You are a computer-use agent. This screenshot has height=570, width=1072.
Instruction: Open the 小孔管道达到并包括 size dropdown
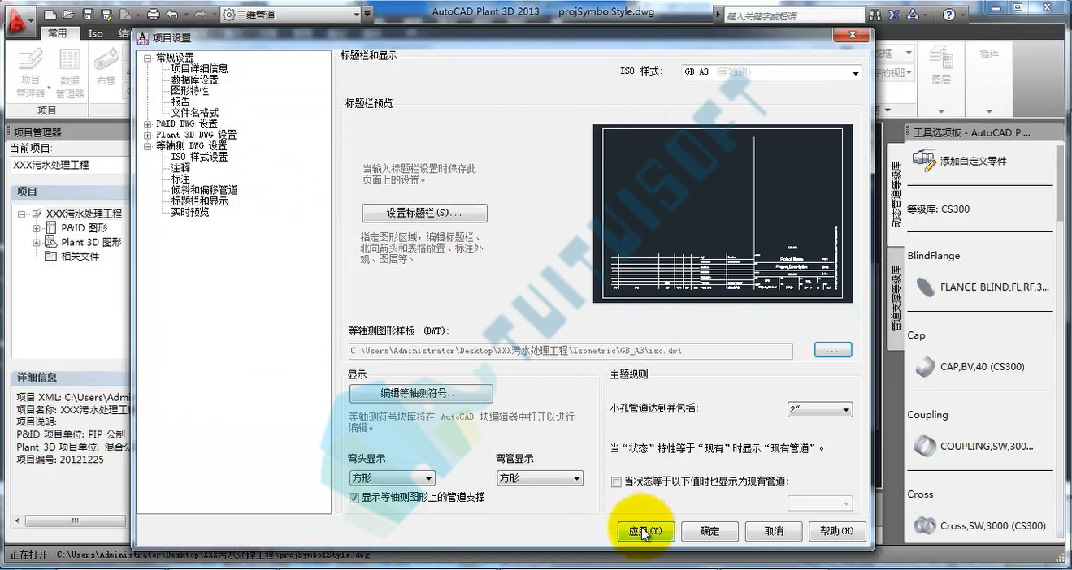click(819, 410)
